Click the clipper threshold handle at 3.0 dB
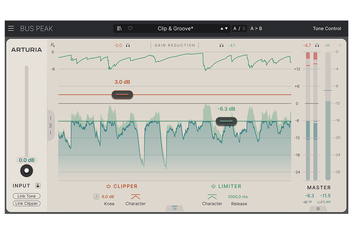 (122, 95)
